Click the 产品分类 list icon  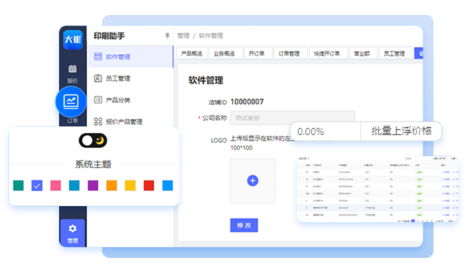[x=98, y=100]
